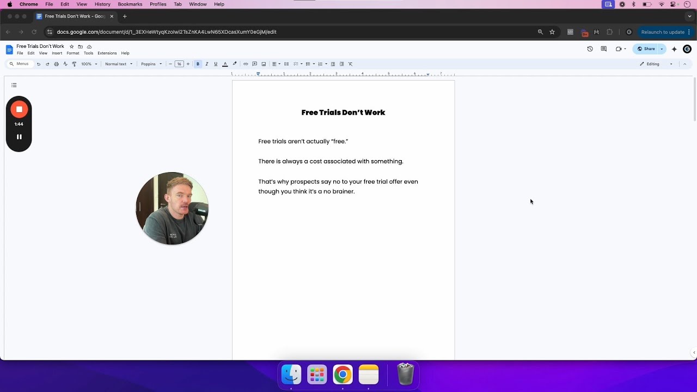Insert an image from the toolbar
This screenshot has width=697, height=392.
pyautogui.click(x=264, y=64)
